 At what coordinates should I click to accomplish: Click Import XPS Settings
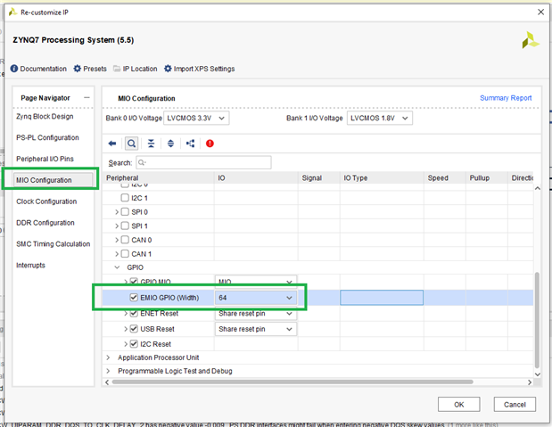click(x=199, y=69)
